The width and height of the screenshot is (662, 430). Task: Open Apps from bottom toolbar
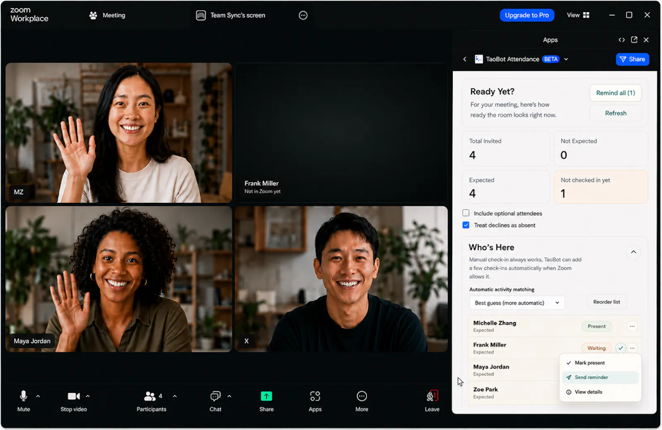[315, 401]
